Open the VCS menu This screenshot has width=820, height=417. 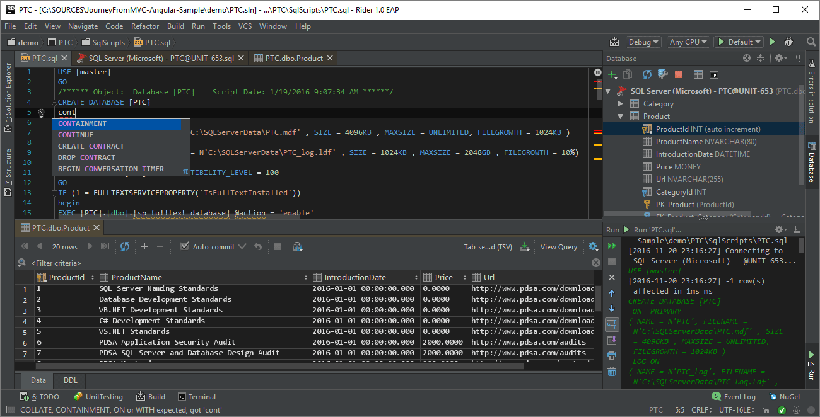point(245,26)
